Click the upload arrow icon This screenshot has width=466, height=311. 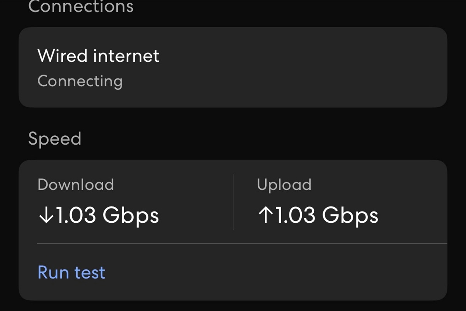[265, 215]
